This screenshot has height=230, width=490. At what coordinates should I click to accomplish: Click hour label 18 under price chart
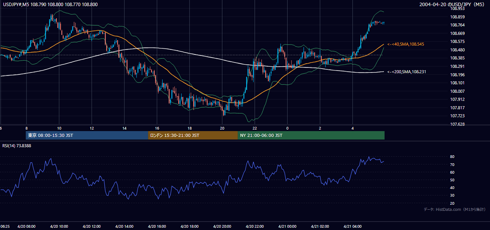click(x=189, y=128)
